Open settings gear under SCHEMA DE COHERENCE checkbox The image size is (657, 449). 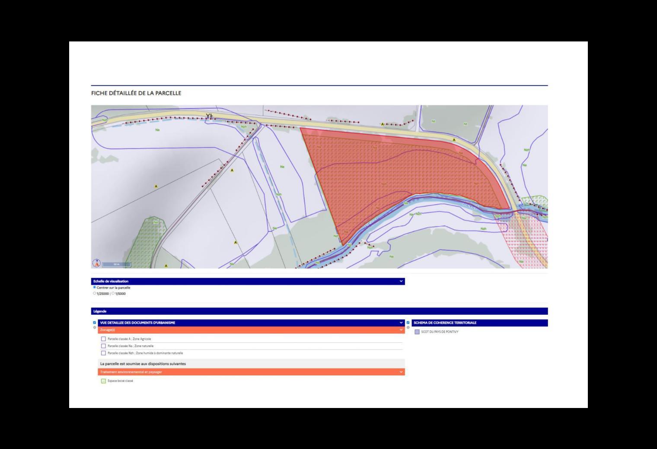(408, 327)
